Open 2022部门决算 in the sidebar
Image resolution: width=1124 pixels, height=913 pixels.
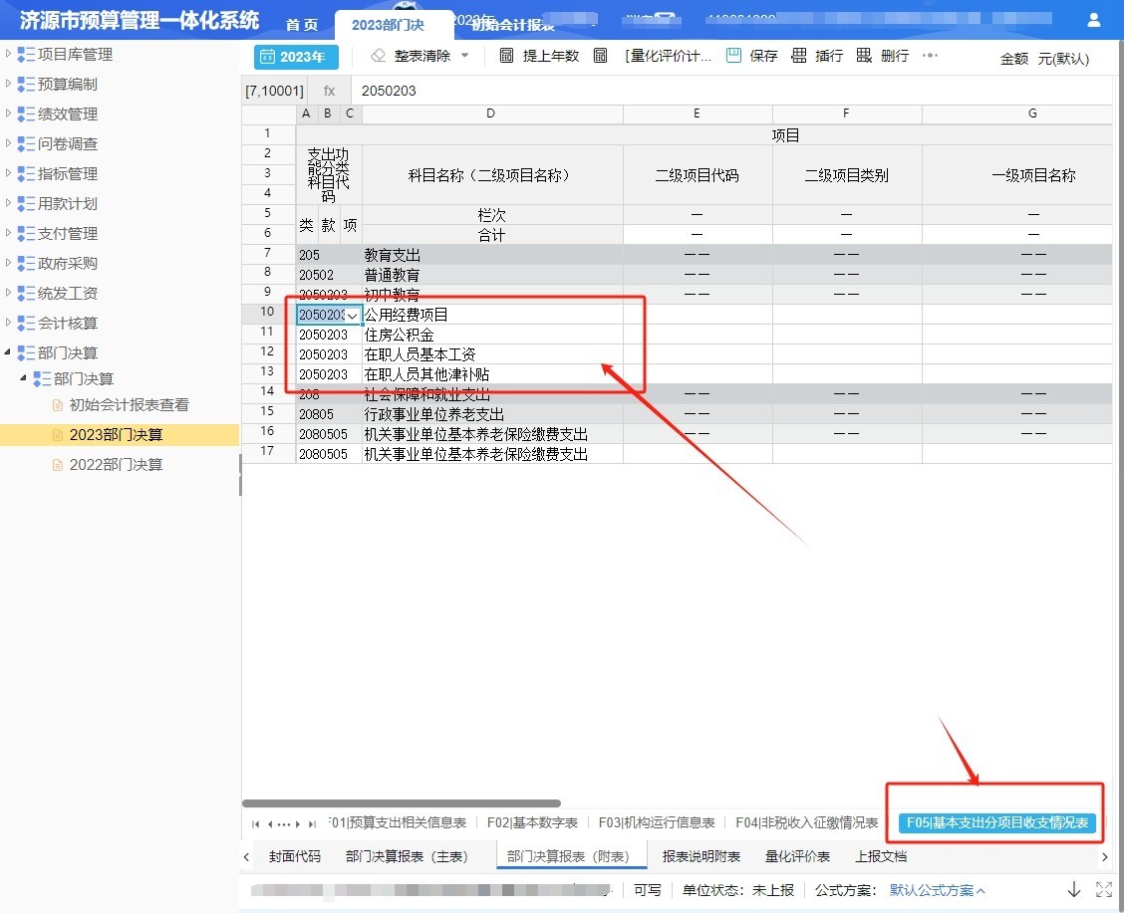(117, 465)
